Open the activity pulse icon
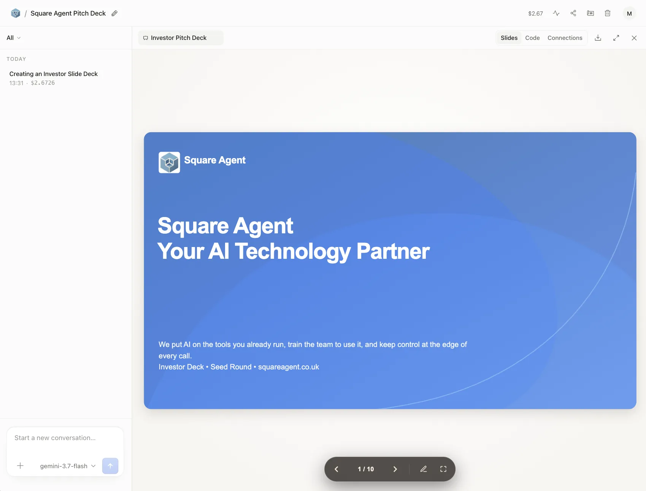This screenshot has height=491, width=646. click(556, 13)
